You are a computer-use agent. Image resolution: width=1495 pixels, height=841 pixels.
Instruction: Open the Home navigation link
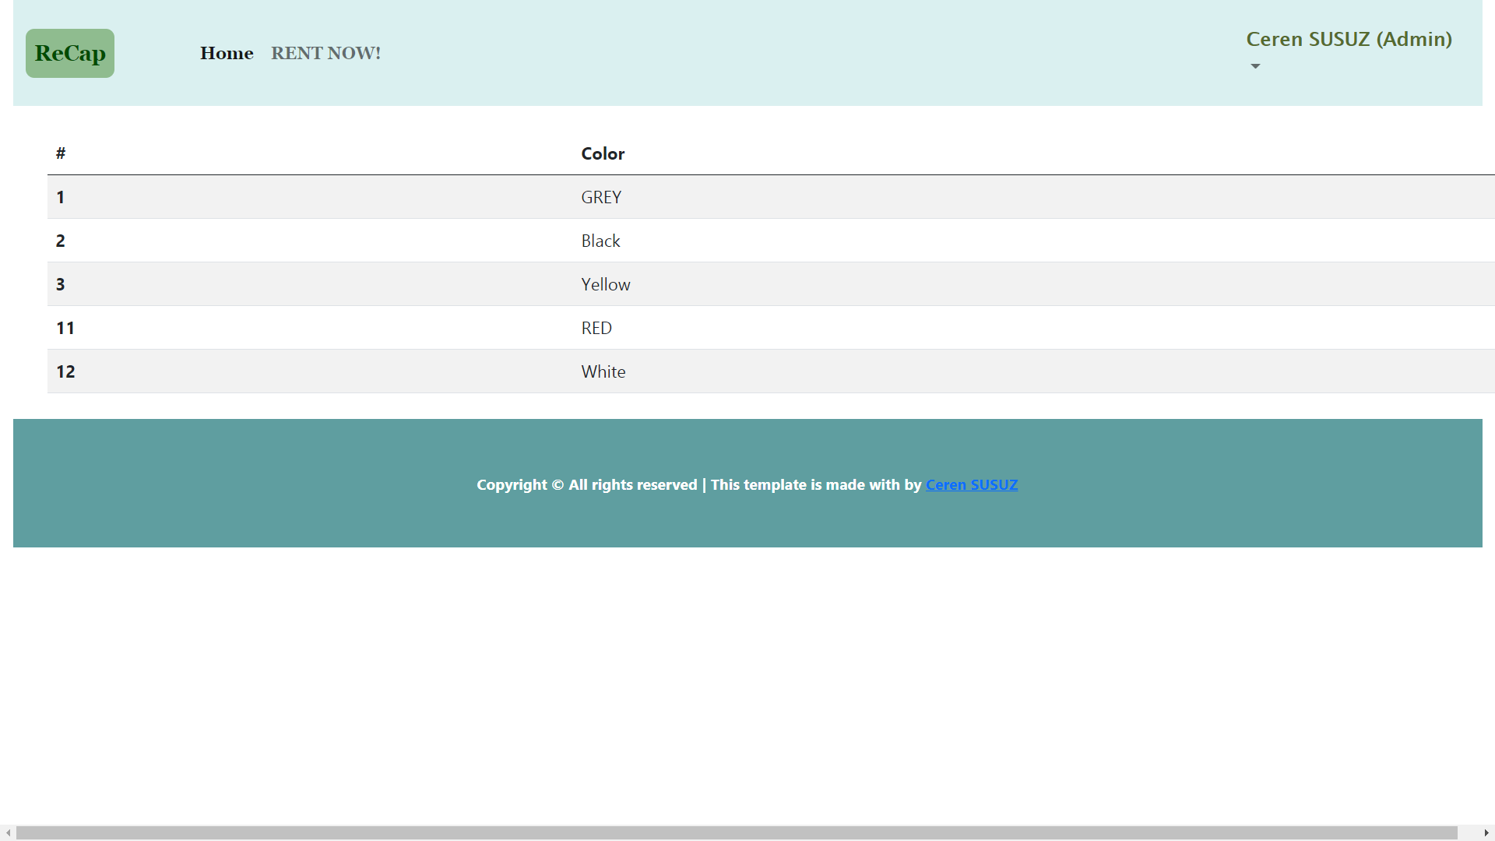pos(227,53)
